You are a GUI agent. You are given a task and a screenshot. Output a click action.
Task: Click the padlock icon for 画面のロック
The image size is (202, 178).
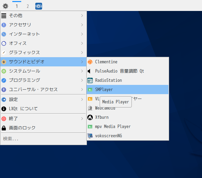click(x=4, y=128)
